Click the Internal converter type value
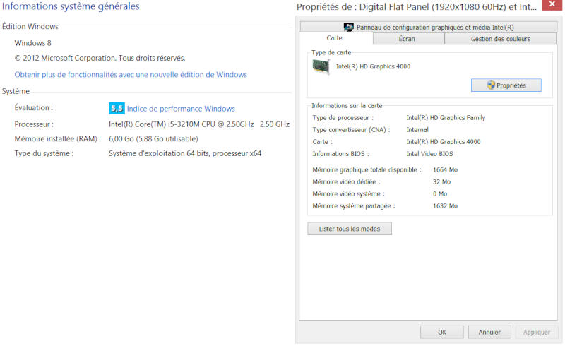 coord(417,130)
